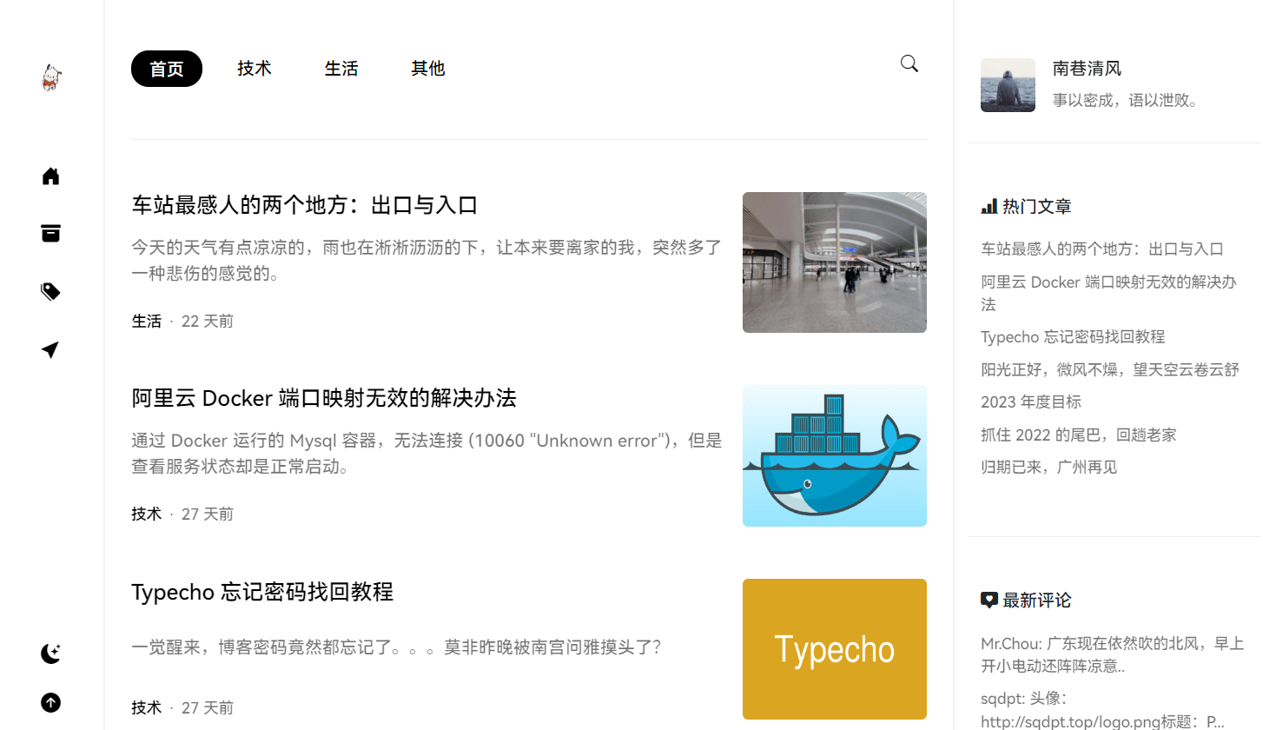Click the motto 事以密成，语以泄败

coord(1126,101)
